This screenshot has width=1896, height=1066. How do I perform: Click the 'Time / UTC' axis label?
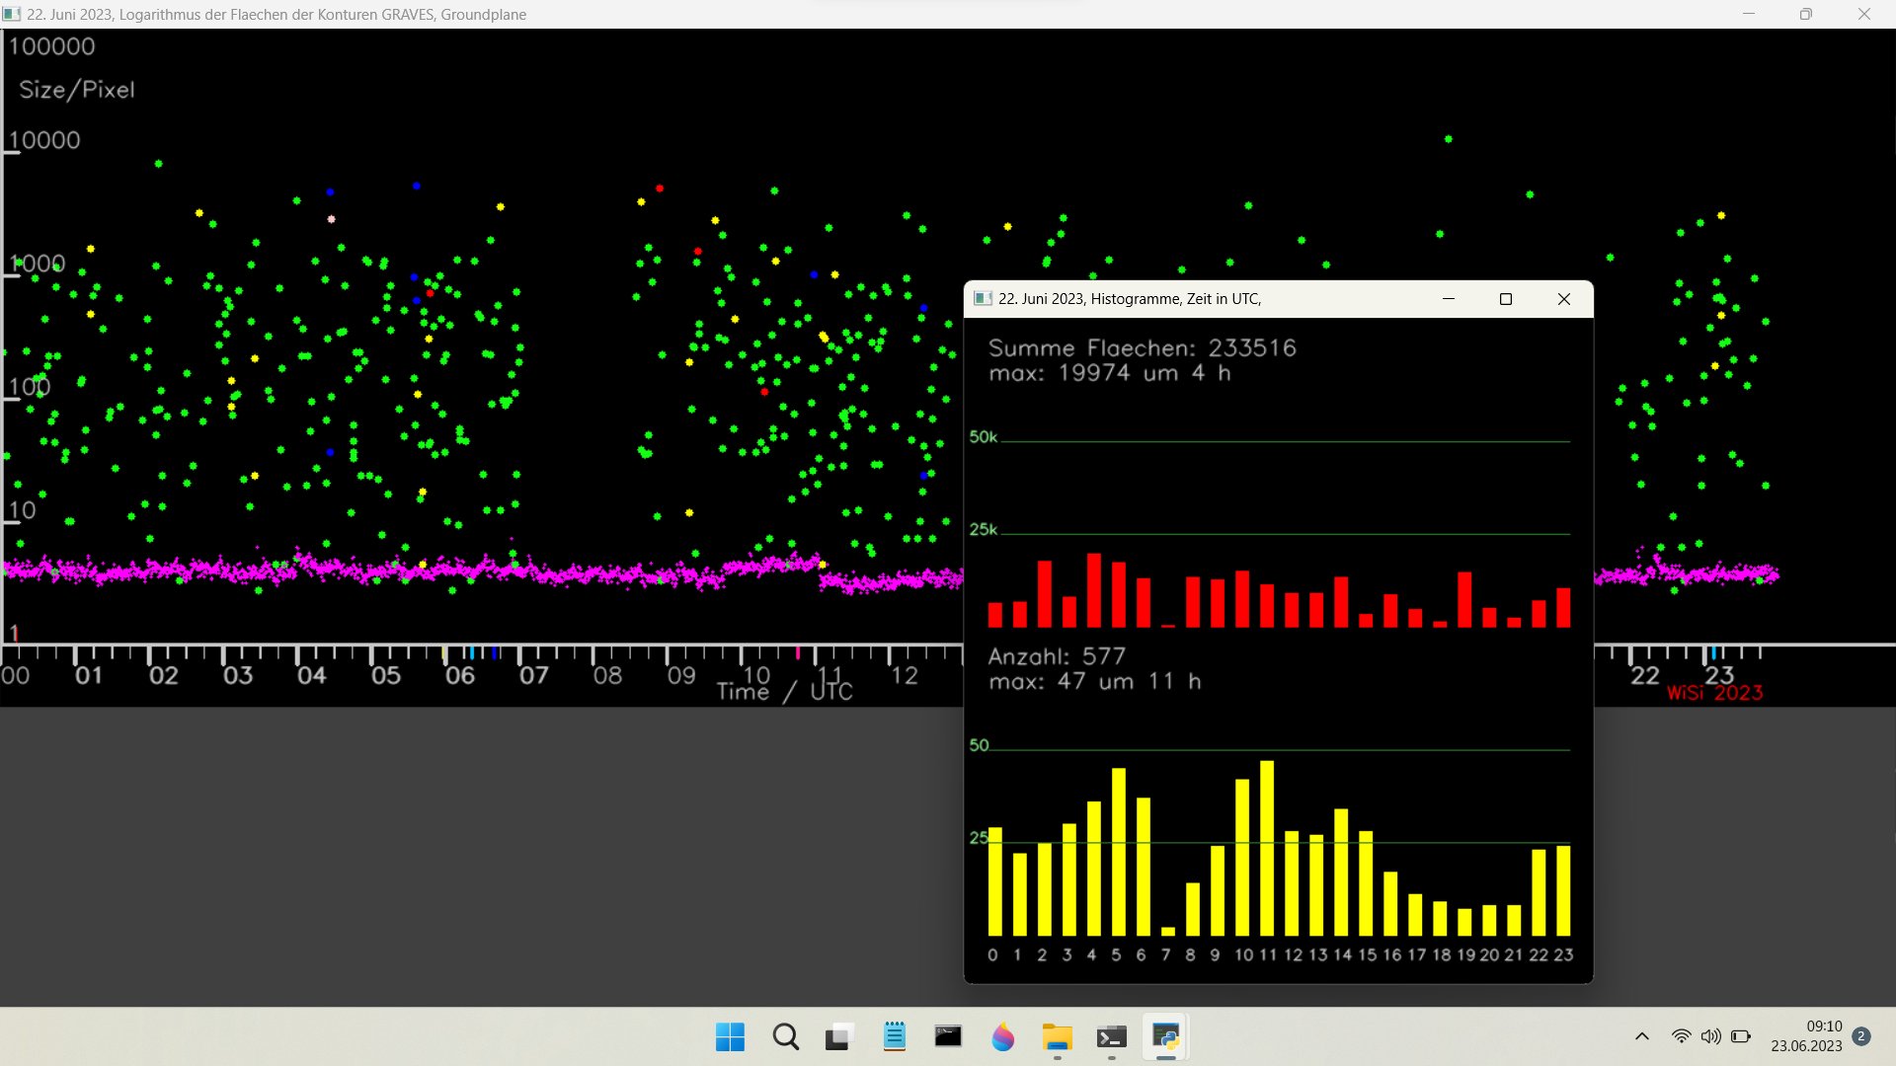point(784,692)
